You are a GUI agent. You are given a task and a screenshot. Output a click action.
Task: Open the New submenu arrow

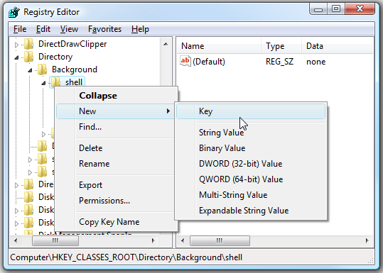pos(168,111)
